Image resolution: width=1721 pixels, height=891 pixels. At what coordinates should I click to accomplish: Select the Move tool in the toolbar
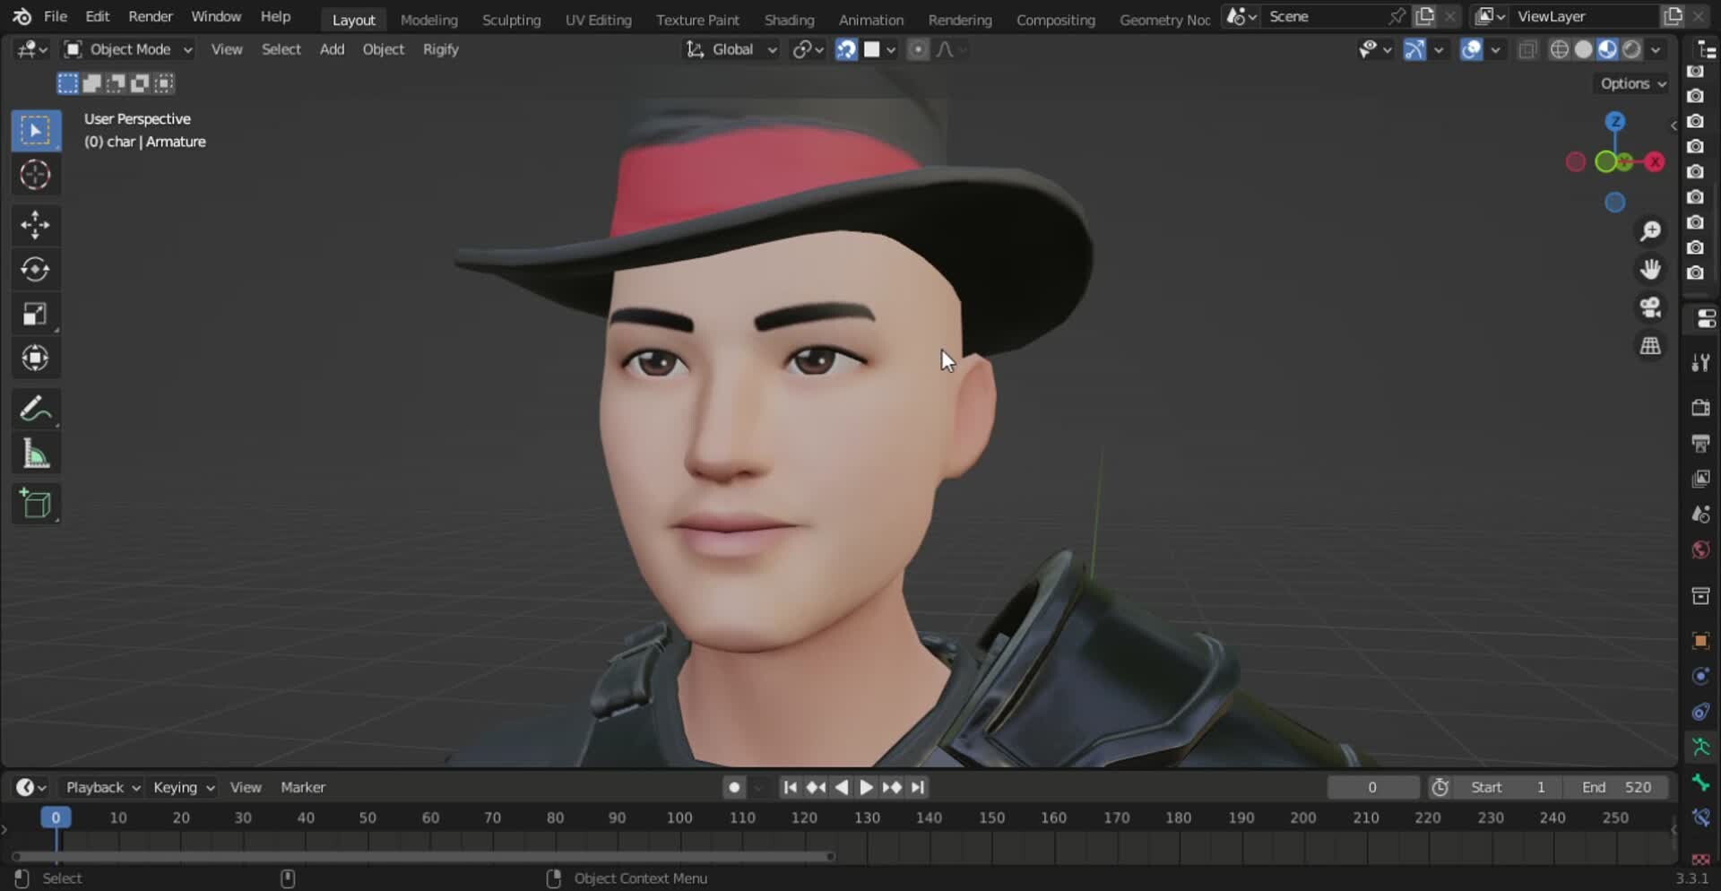[x=35, y=225]
